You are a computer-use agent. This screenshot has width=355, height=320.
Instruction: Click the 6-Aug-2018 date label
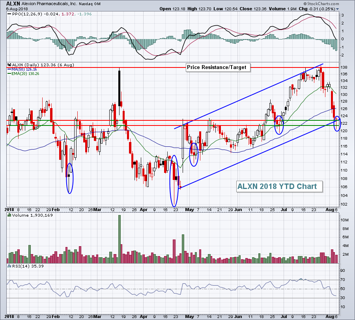click(x=17, y=9)
